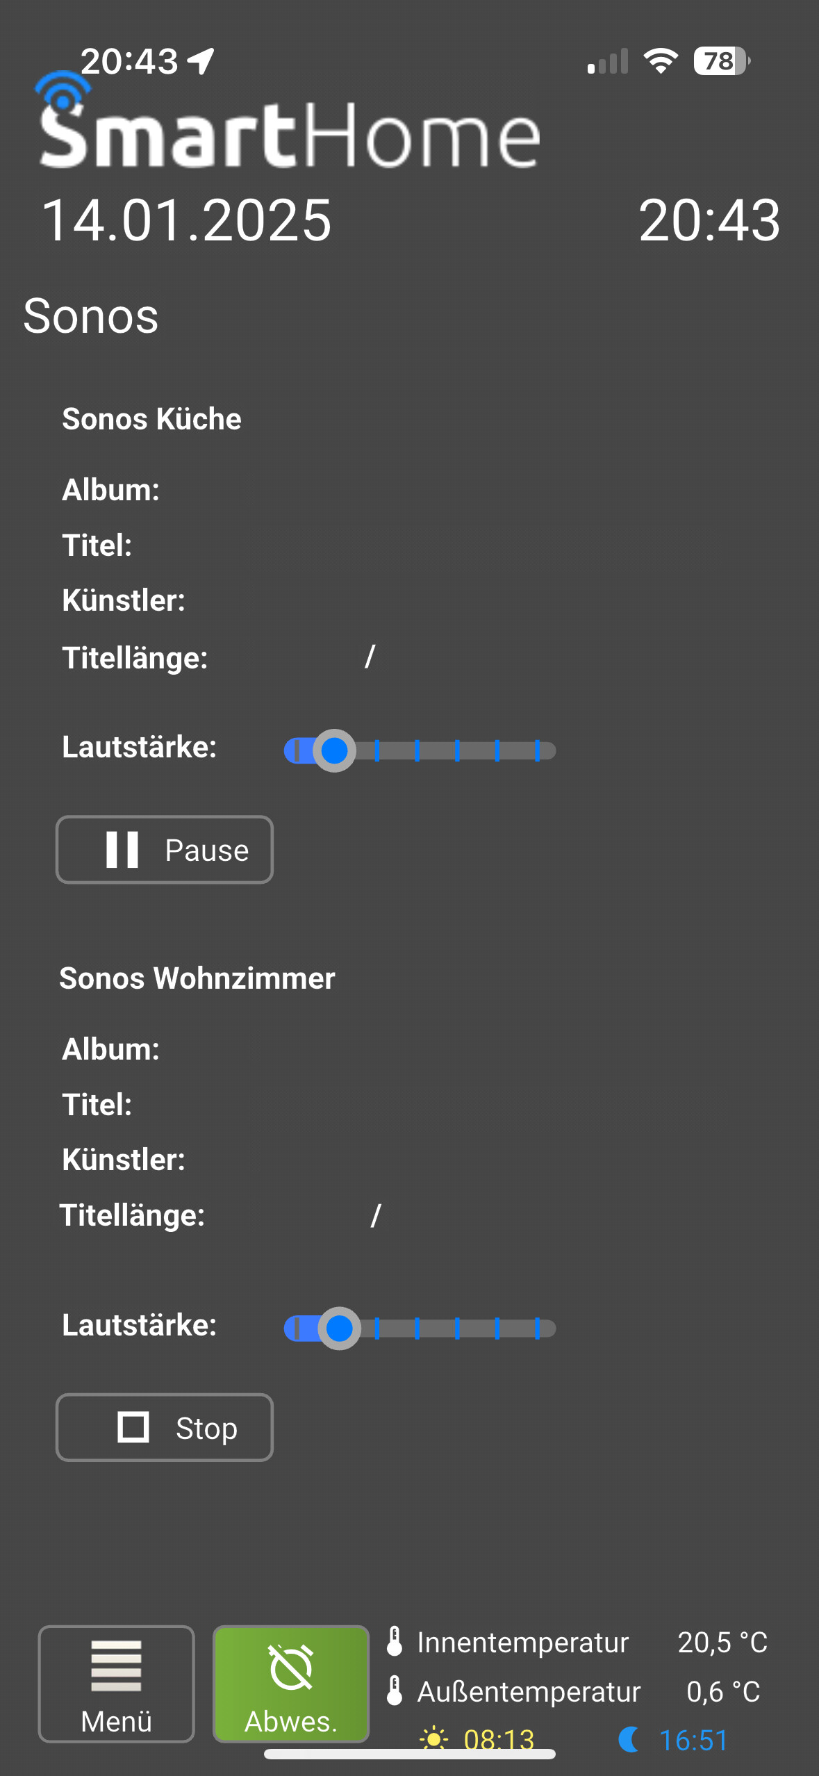The height and width of the screenshot is (1776, 819).
Task: Tap the SmartHome logo
Action: pos(288,122)
